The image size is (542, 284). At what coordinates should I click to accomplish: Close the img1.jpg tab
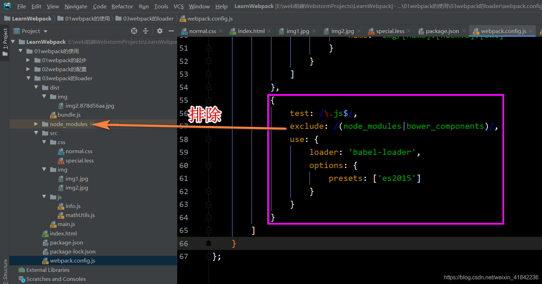(x=314, y=31)
